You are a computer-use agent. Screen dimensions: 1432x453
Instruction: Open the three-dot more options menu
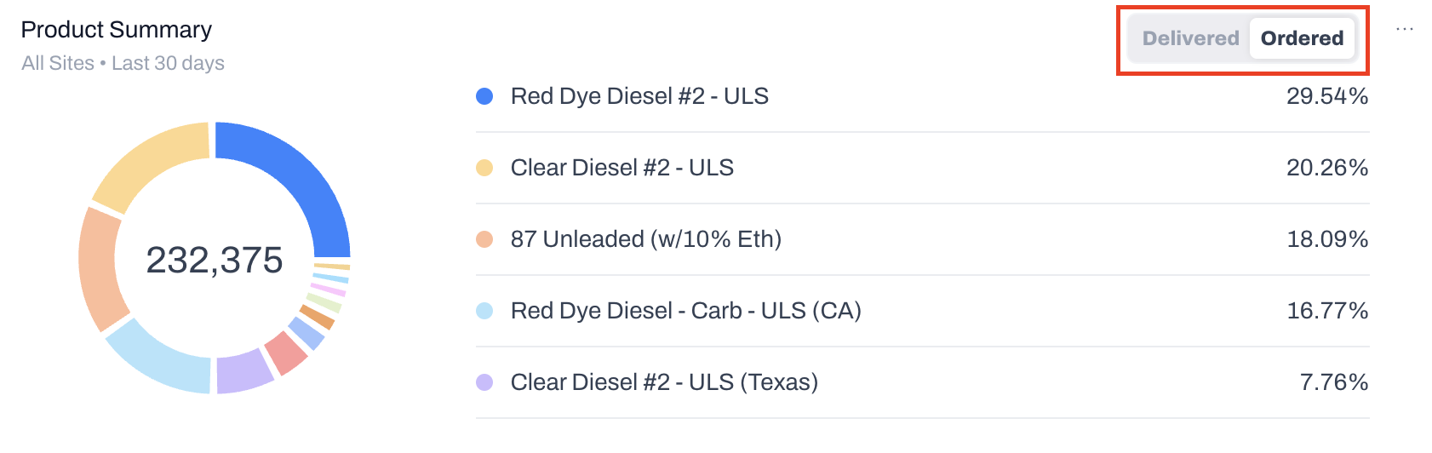coord(1405,30)
